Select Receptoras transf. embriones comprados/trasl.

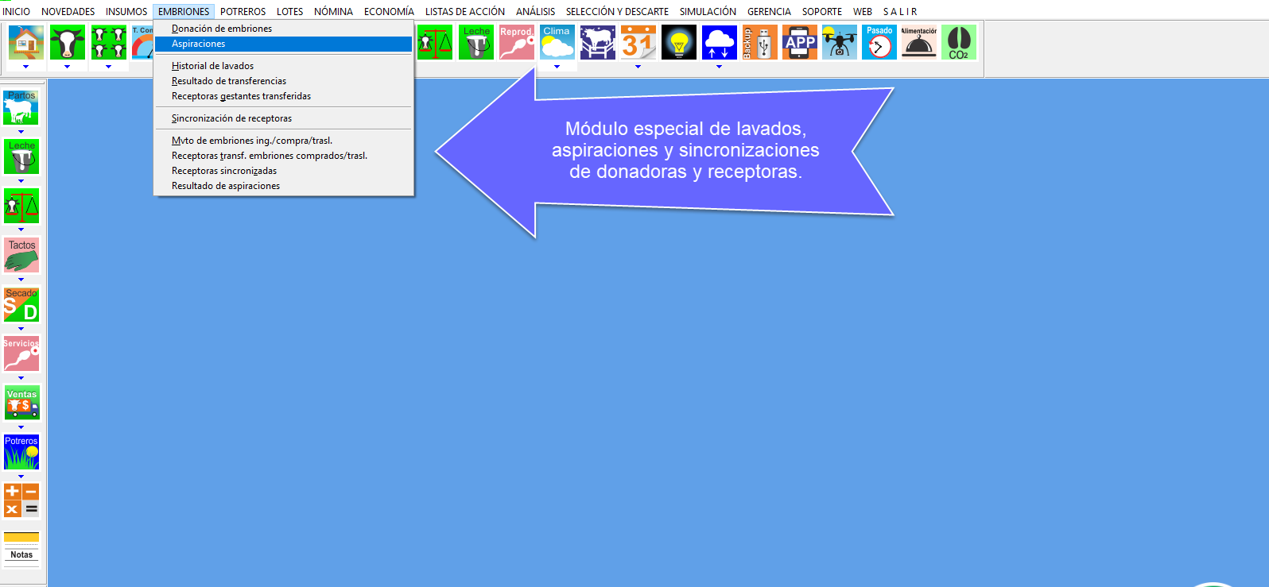point(284,156)
